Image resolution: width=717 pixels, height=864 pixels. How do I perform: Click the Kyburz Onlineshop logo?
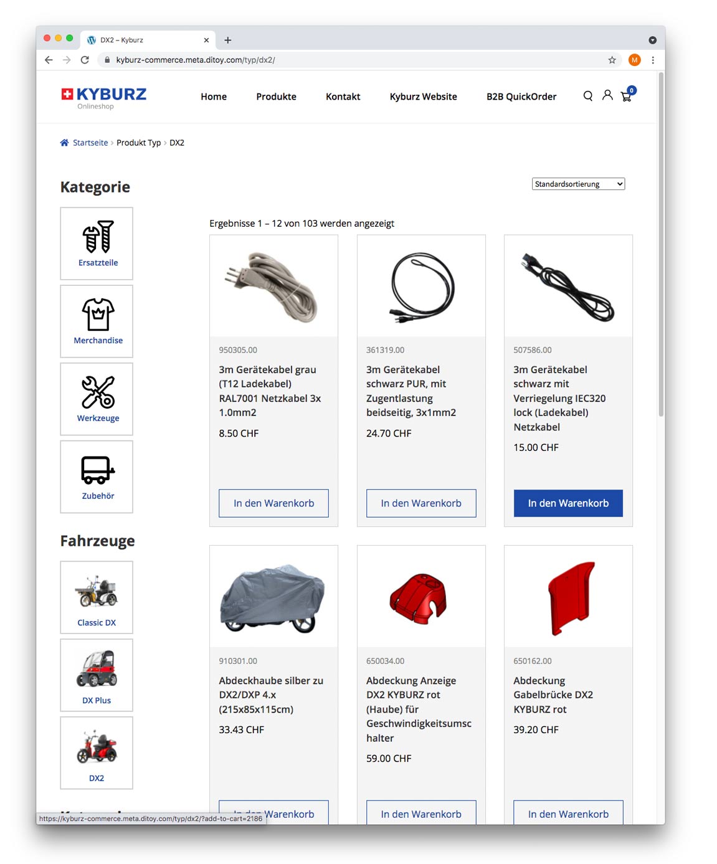103,97
